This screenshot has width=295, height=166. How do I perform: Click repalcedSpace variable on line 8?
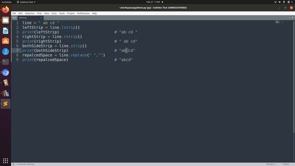(x=37, y=55)
